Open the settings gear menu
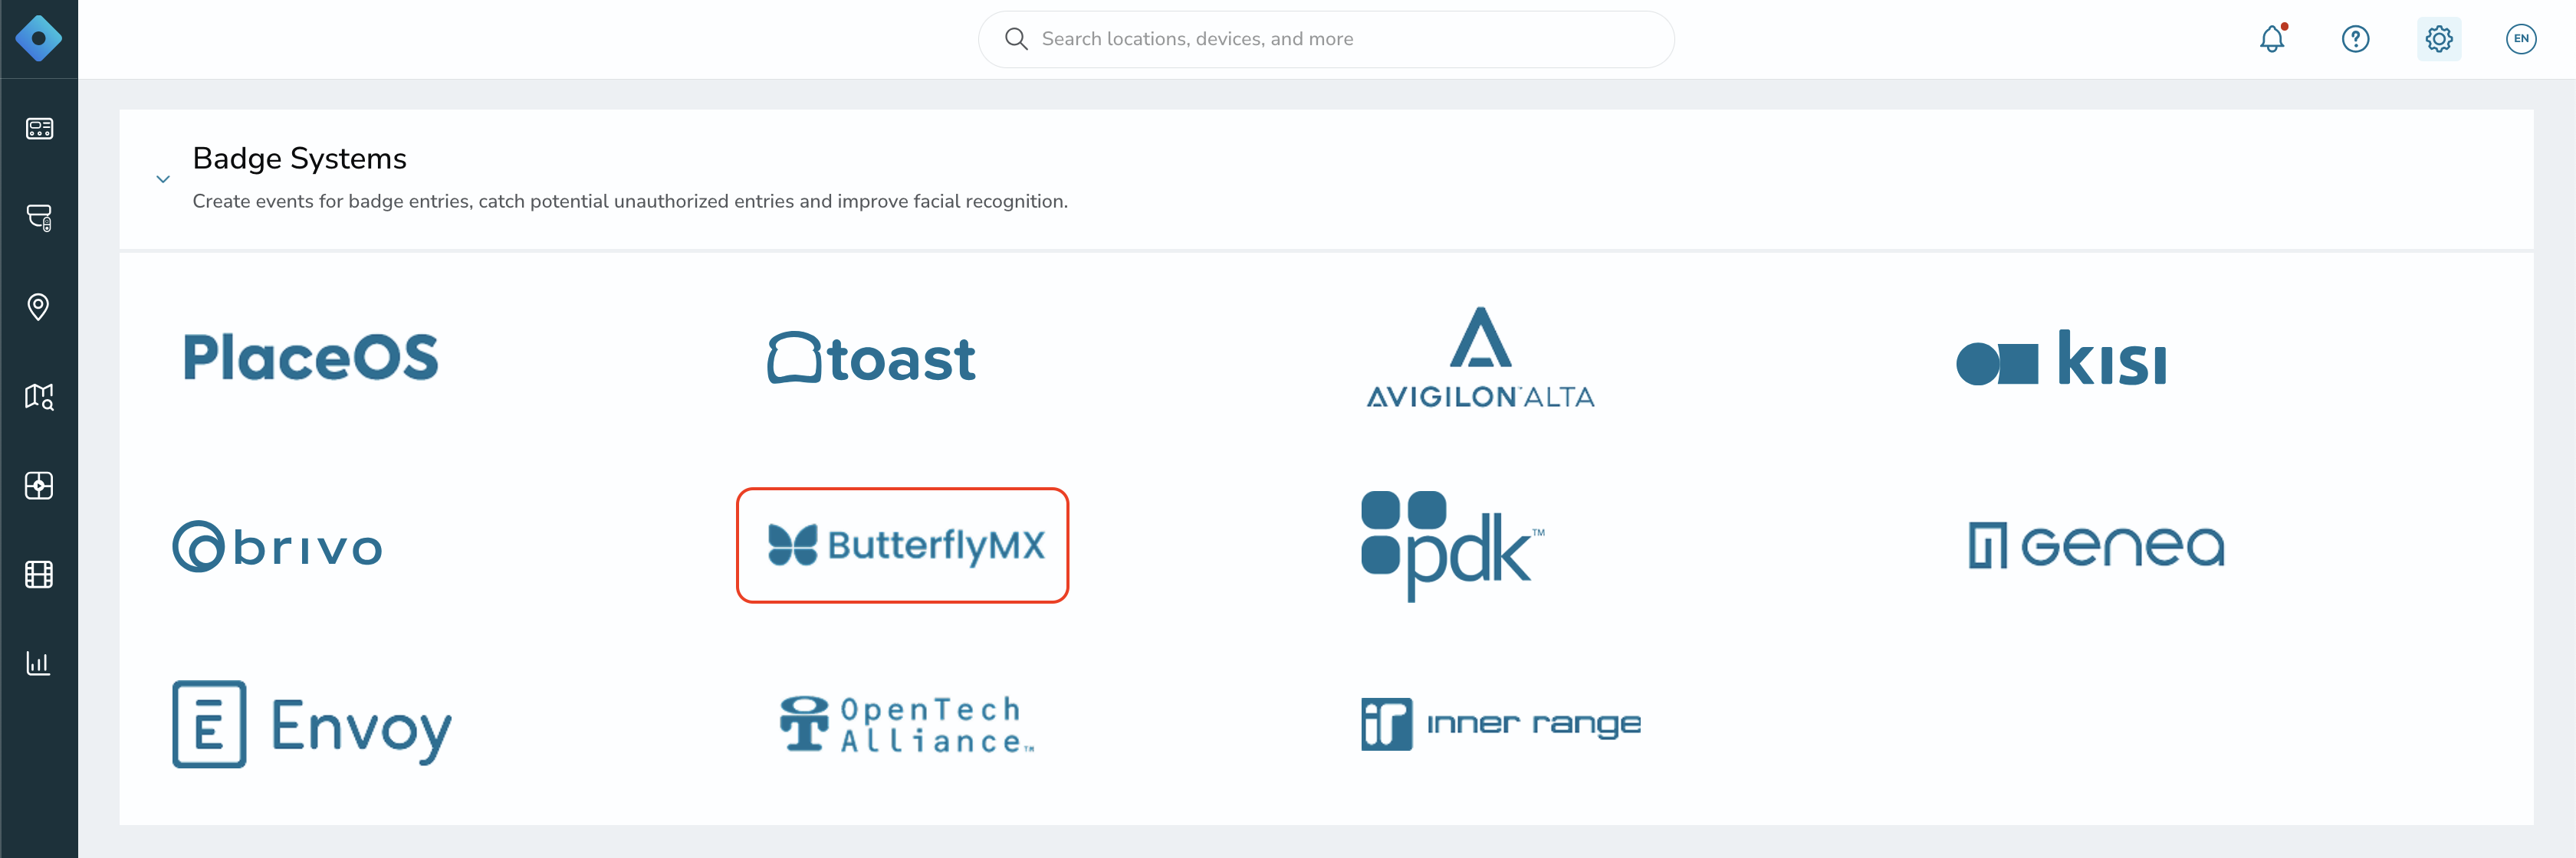2576x858 pixels. tap(2438, 39)
